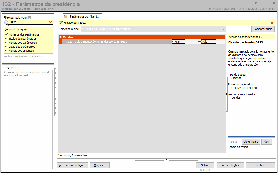Viewport: 278px width, 173px height.
Task: Click the Abrir button
Action: tap(267, 142)
